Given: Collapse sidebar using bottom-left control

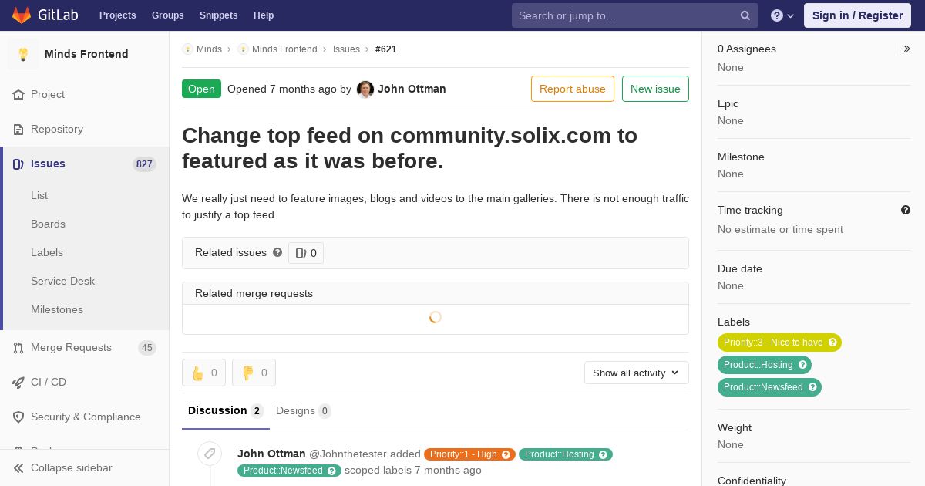Looking at the screenshot, I should (63, 467).
